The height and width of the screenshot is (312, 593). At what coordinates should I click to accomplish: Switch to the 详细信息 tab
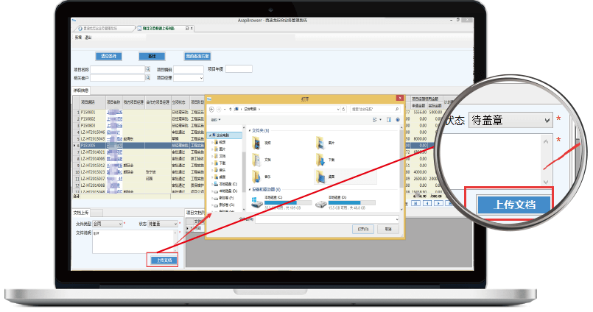pyautogui.click(x=80, y=91)
